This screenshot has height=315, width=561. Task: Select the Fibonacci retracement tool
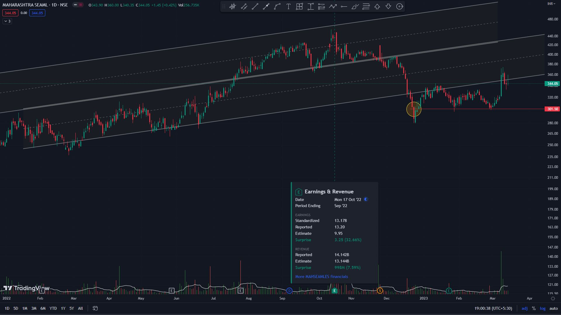(x=321, y=6)
